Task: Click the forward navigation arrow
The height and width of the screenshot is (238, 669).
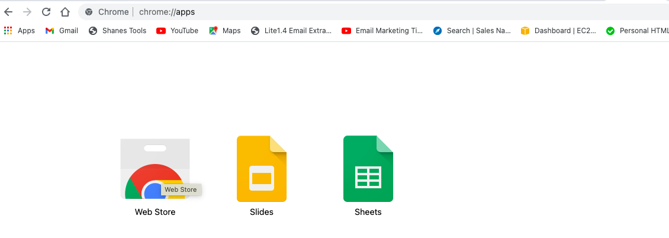Action: (27, 12)
